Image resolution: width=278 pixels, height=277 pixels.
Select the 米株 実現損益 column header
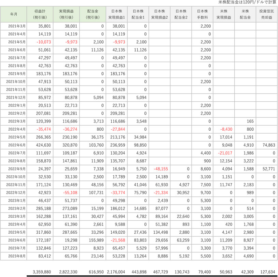[x=224, y=14]
